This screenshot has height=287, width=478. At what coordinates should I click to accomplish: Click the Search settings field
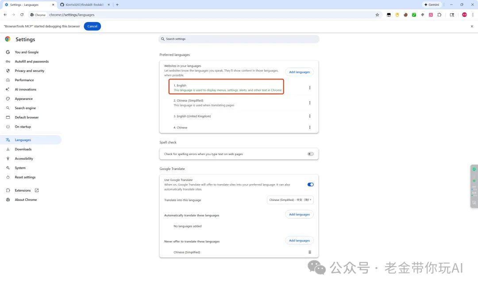pyautogui.click(x=239, y=39)
